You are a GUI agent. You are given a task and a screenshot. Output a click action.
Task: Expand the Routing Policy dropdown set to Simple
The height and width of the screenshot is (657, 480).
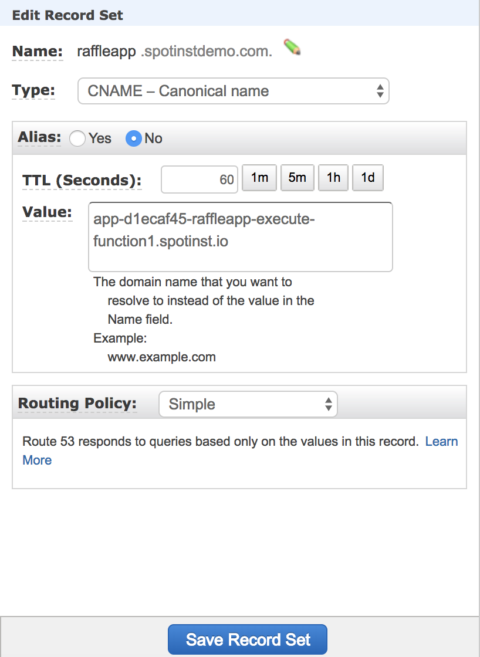(x=248, y=404)
